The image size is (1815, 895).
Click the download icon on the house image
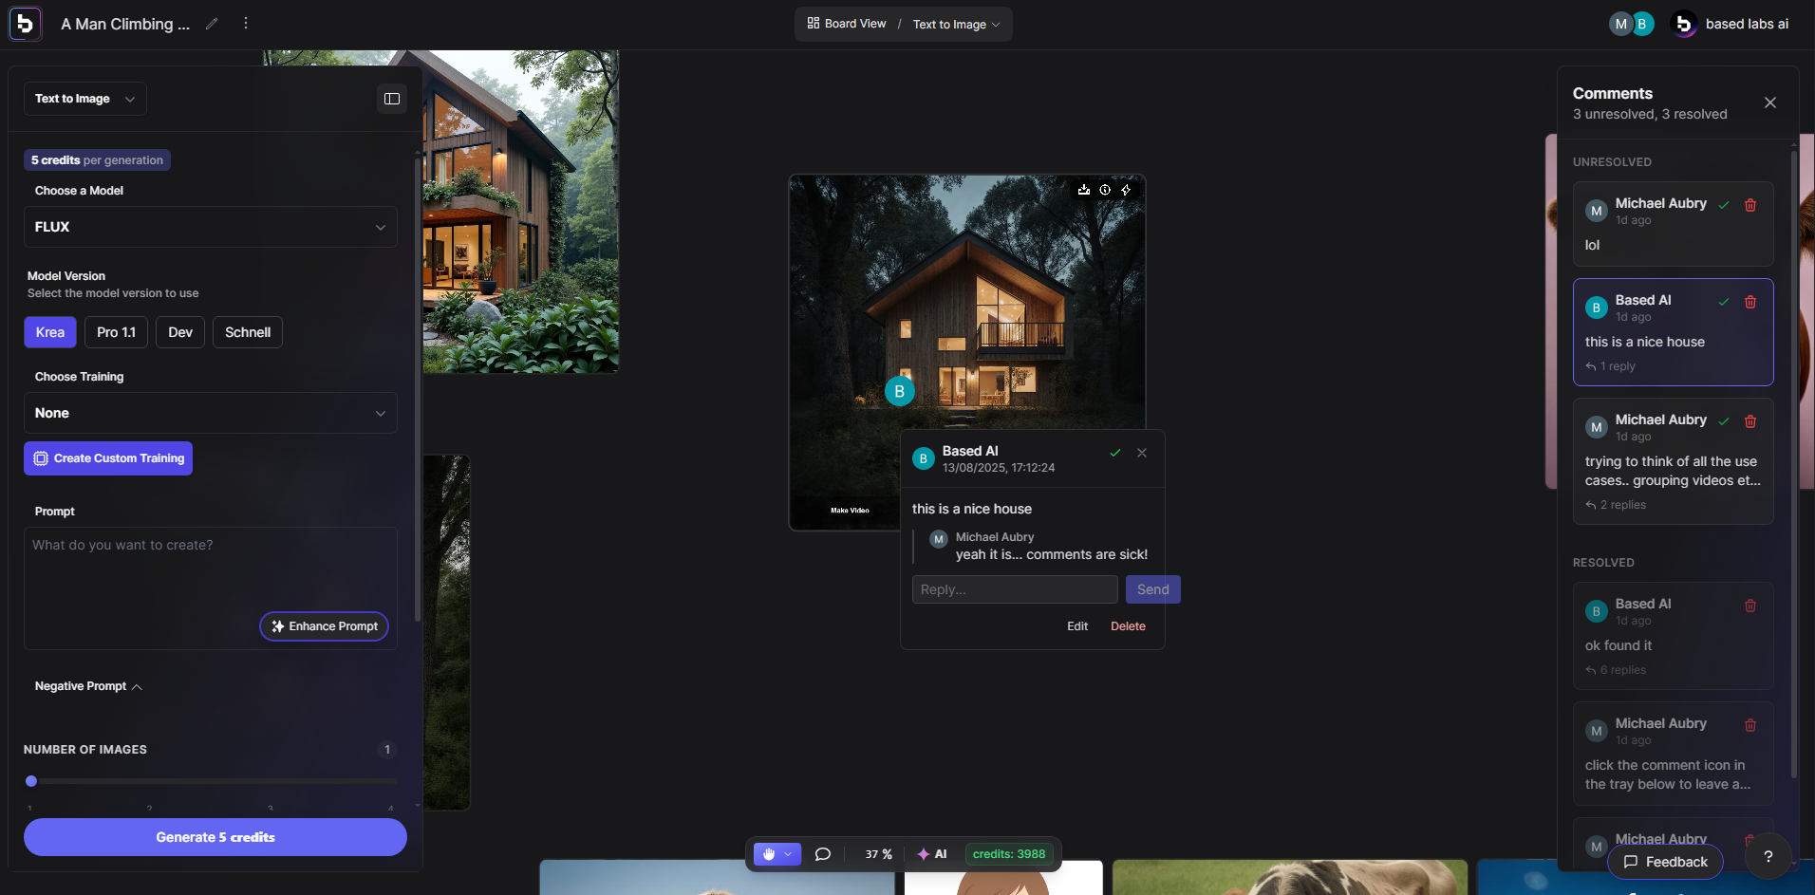(x=1084, y=190)
